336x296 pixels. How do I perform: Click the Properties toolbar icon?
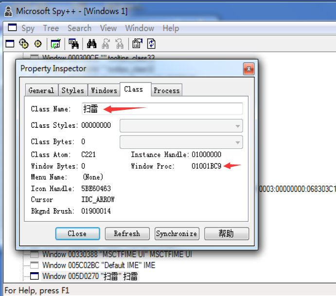tap(137, 44)
